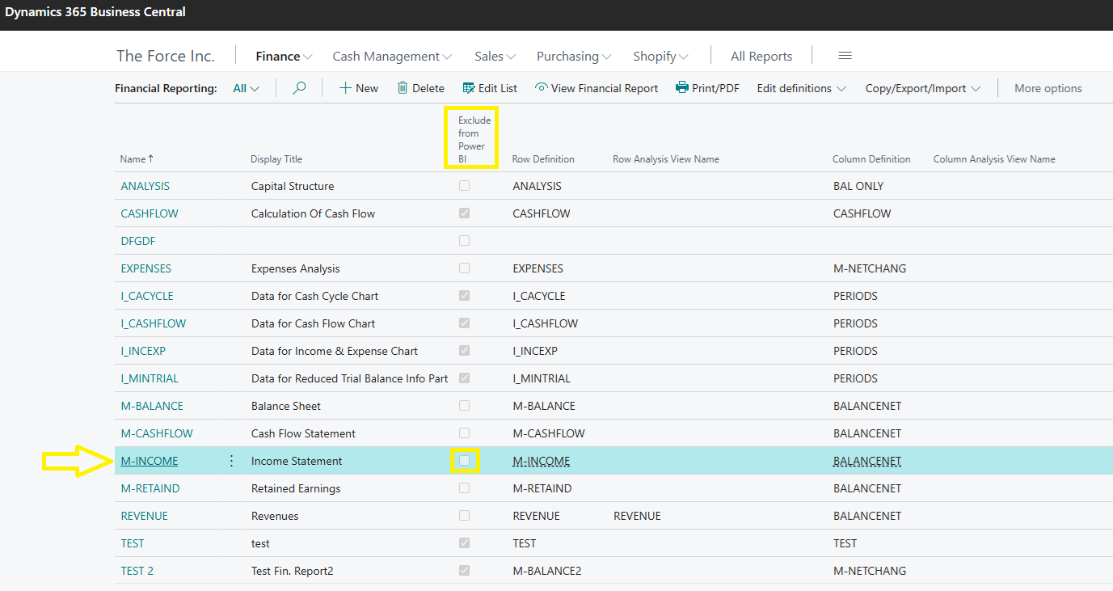
Task: Click the Dynamics 365 Business Central title
Action: [x=95, y=12]
